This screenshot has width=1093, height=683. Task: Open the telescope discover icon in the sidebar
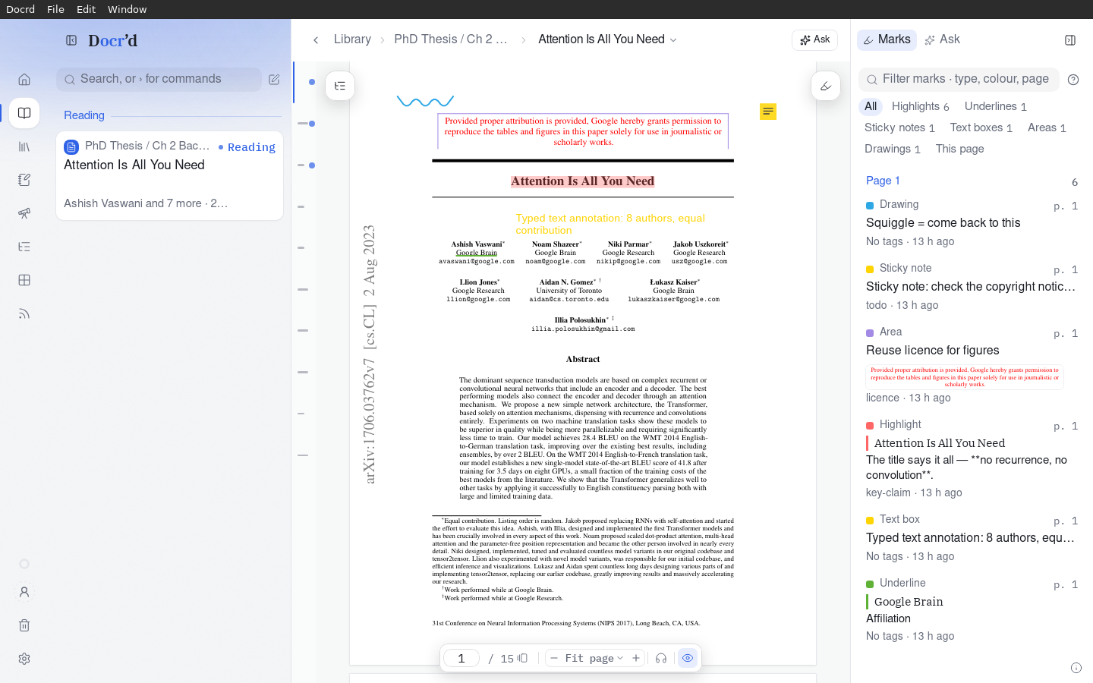pos(24,213)
